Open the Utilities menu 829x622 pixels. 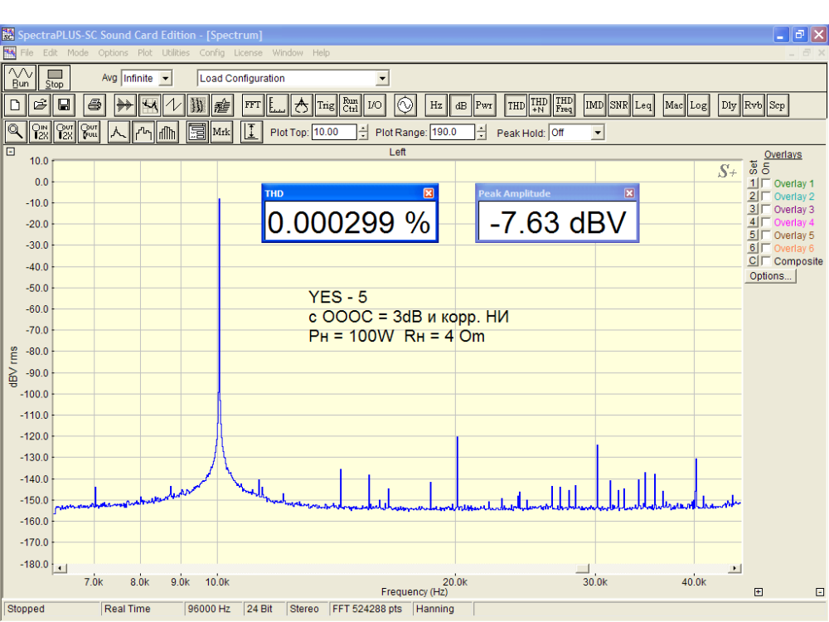176,53
